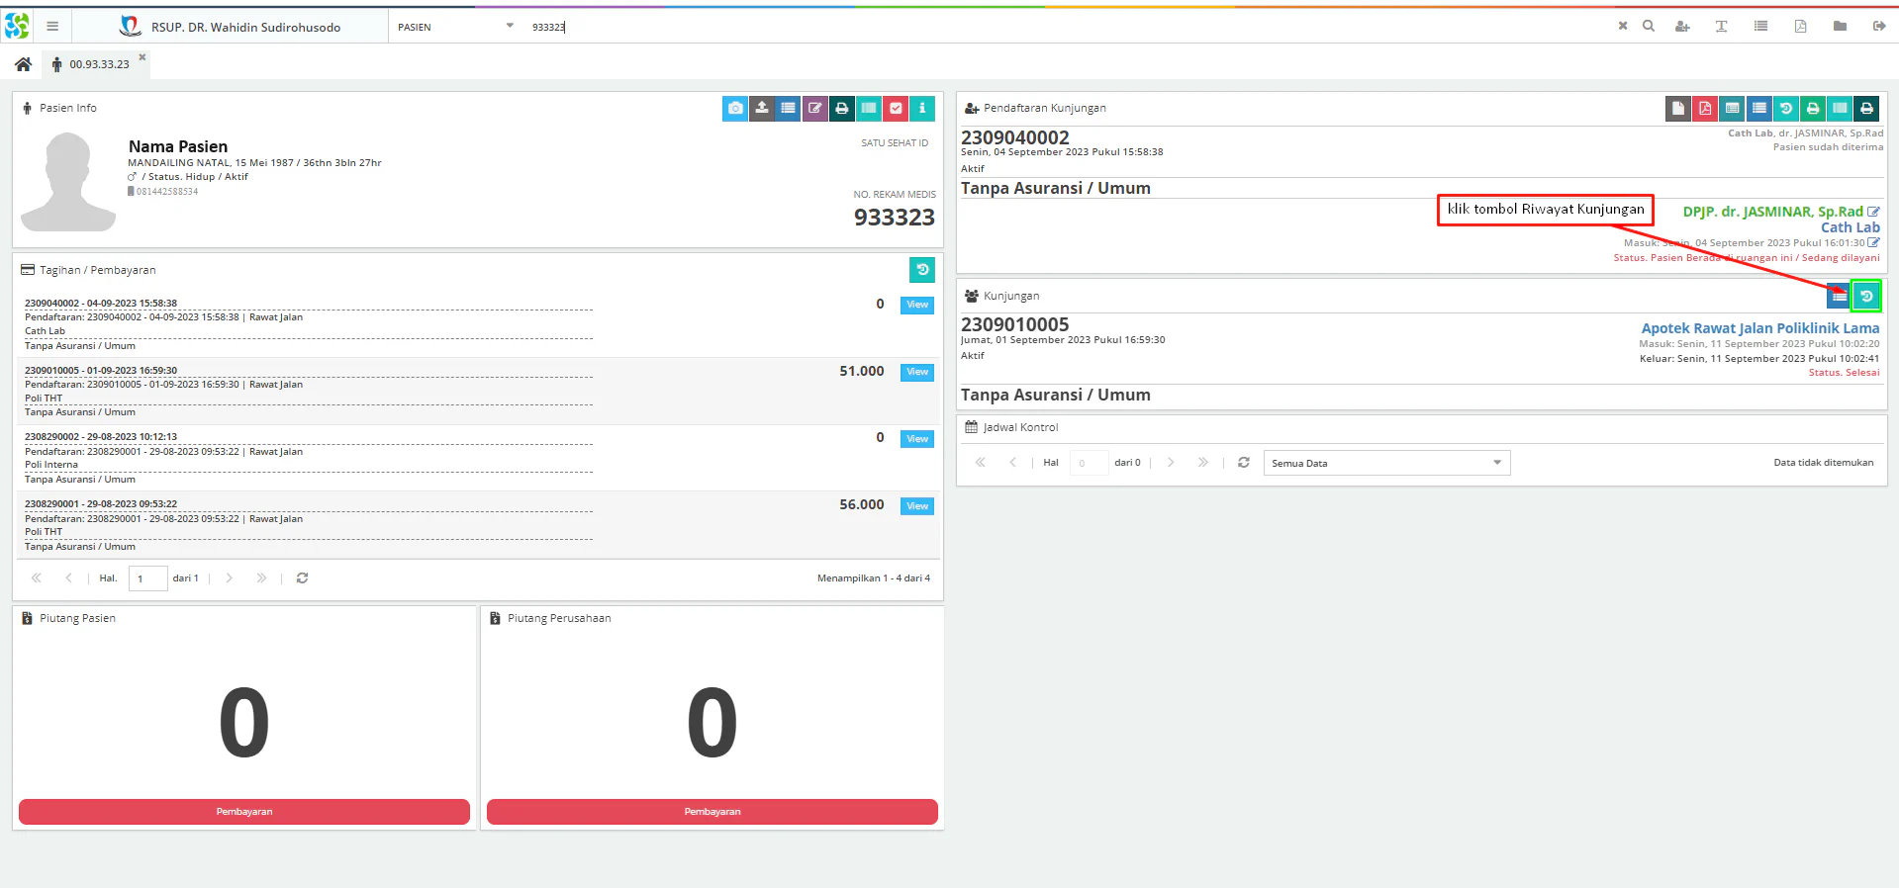The height and width of the screenshot is (888, 1899).
Task: Click the upload icon in Pasien Info
Action: pos(762,108)
